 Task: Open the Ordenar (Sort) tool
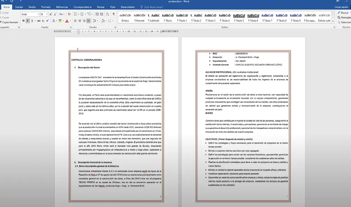[x=108, y=14]
